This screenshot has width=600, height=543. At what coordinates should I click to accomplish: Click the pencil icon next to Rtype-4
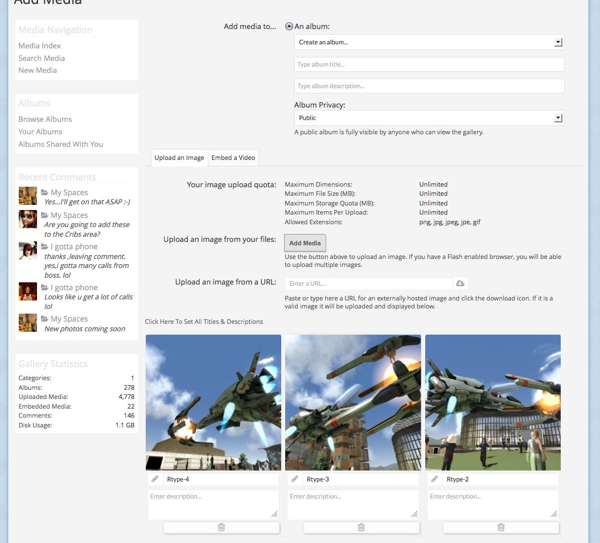tap(155, 479)
